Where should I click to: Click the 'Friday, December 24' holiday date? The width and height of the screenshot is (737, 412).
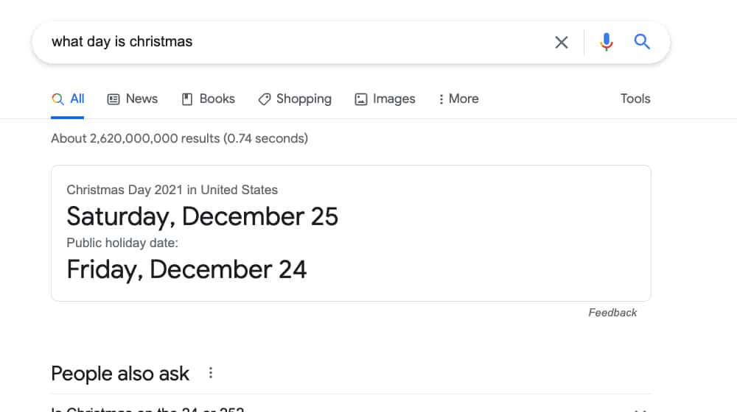(x=186, y=269)
